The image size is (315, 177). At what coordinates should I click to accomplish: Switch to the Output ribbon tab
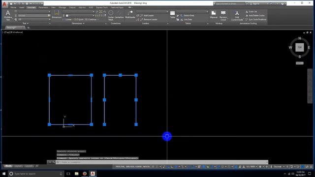pos(72,7)
